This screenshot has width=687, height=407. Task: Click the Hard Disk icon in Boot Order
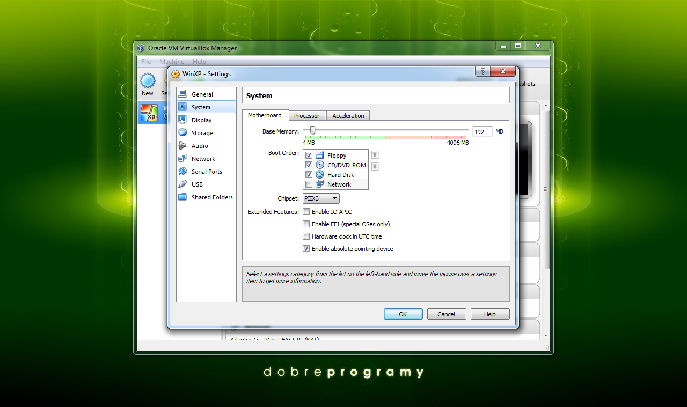coord(320,175)
